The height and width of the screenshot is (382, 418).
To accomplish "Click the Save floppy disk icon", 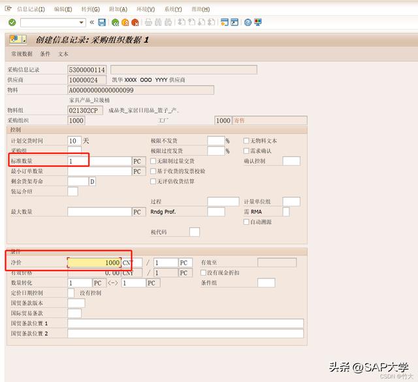I will (102, 22).
